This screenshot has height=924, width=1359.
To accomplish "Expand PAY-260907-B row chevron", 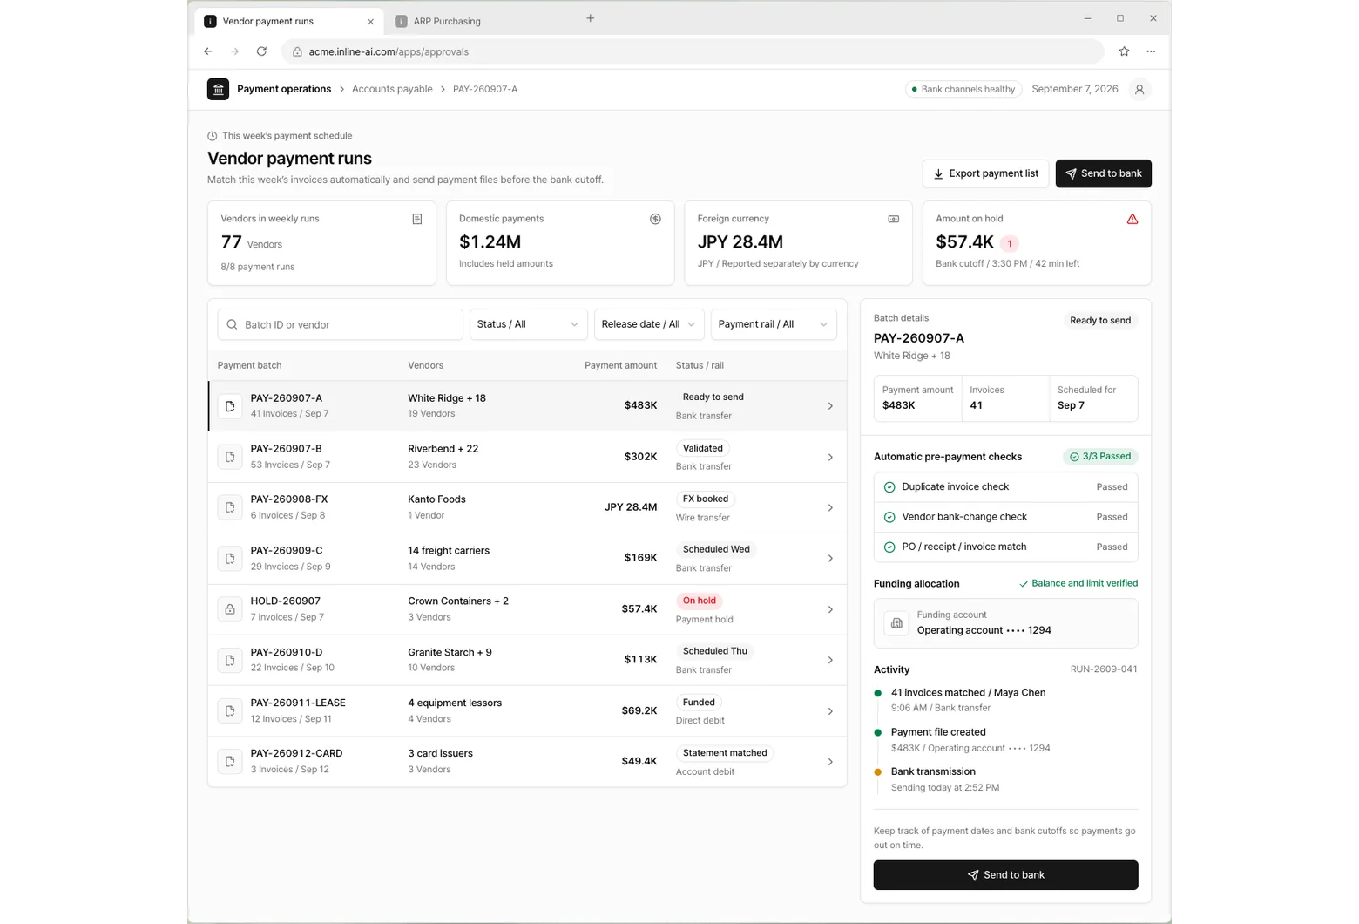I will [830, 457].
